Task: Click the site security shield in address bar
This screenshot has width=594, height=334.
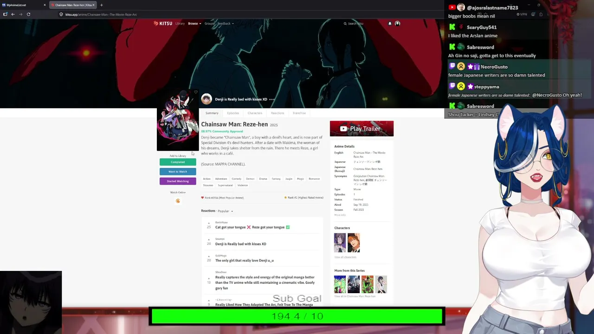Action: pyautogui.click(x=61, y=14)
